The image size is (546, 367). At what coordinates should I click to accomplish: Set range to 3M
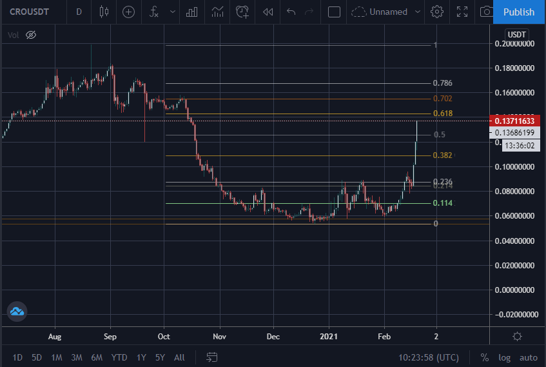coord(77,357)
